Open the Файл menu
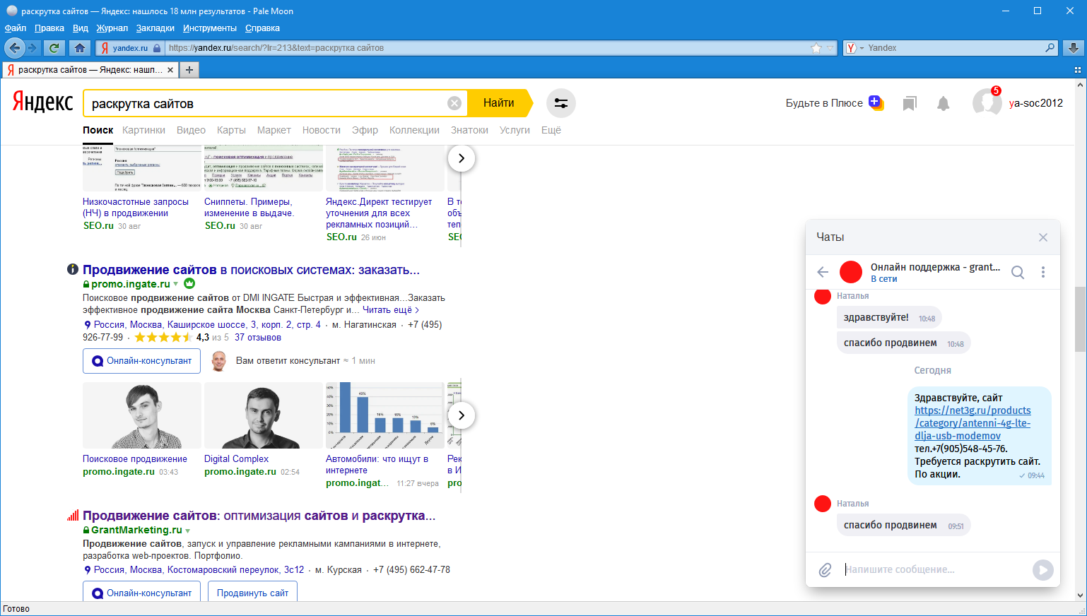This screenshot has width=1087, height=616. (16, 28)
